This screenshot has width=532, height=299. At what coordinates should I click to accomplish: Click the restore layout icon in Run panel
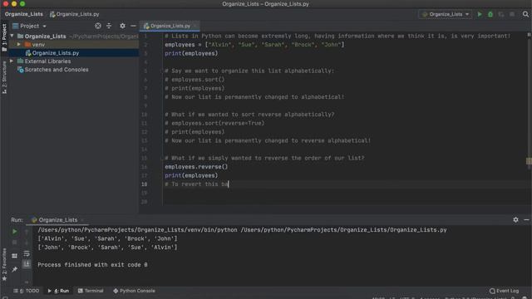pos(14,256)
